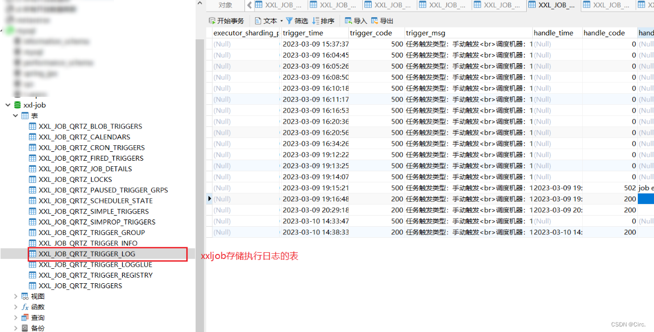Click the 视图 (views) node icon

point(25,297)
